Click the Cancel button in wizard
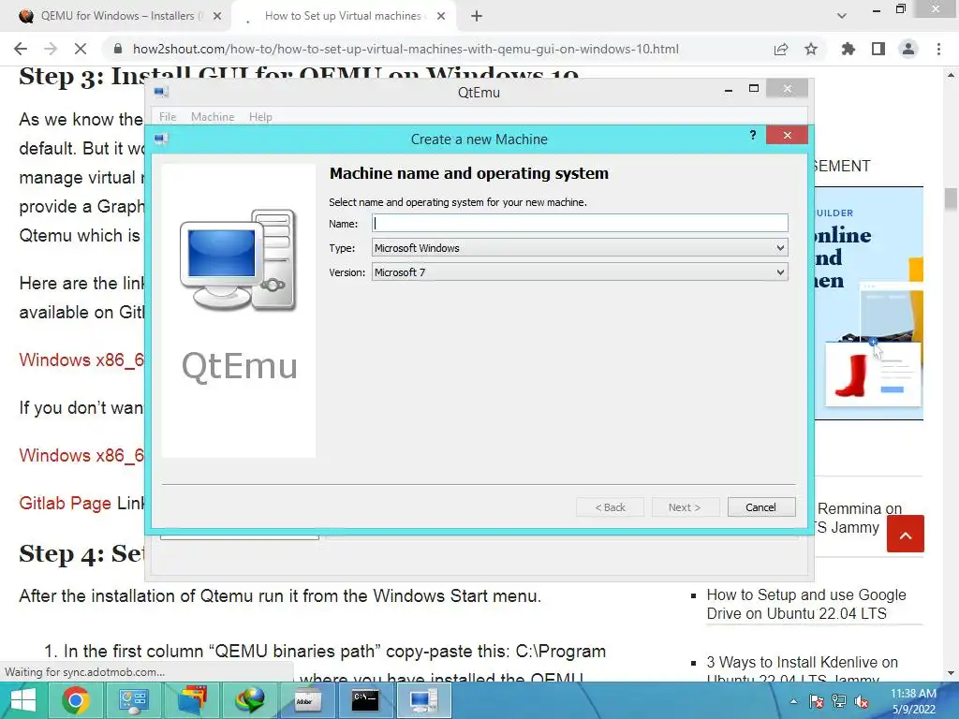This screenshot has height=719, width=959. tap(760, 506)
